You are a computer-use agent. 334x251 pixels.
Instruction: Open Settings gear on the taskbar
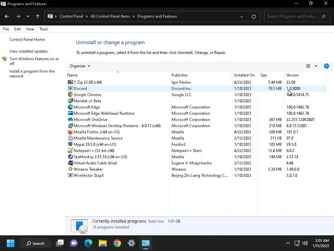pos(131,243)
